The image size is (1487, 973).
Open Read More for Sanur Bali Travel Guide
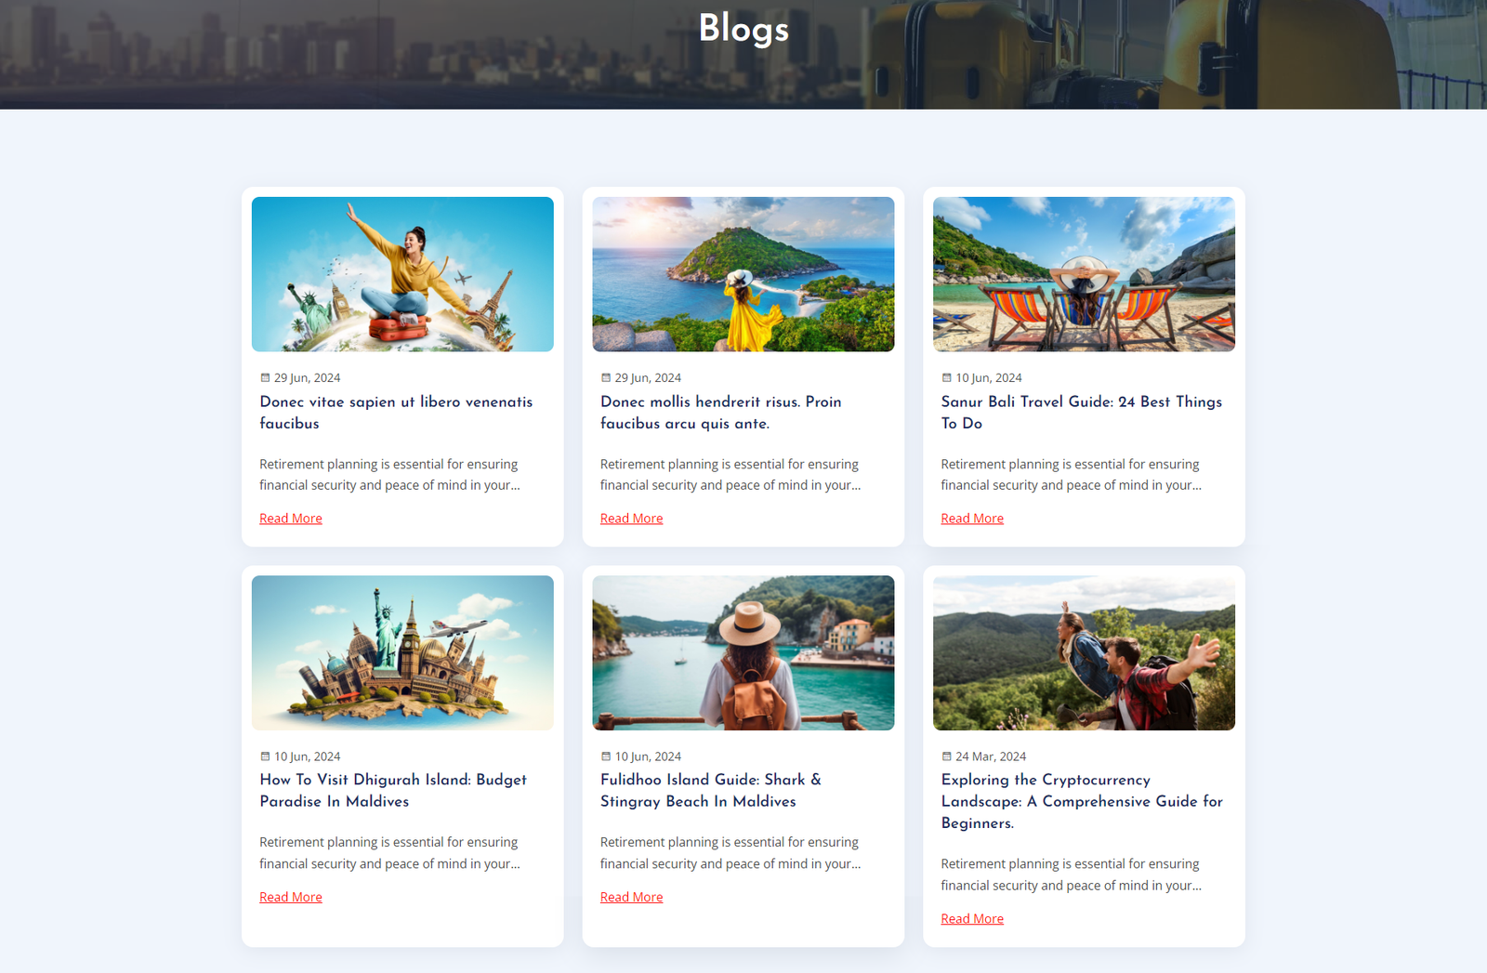[972, 519]
